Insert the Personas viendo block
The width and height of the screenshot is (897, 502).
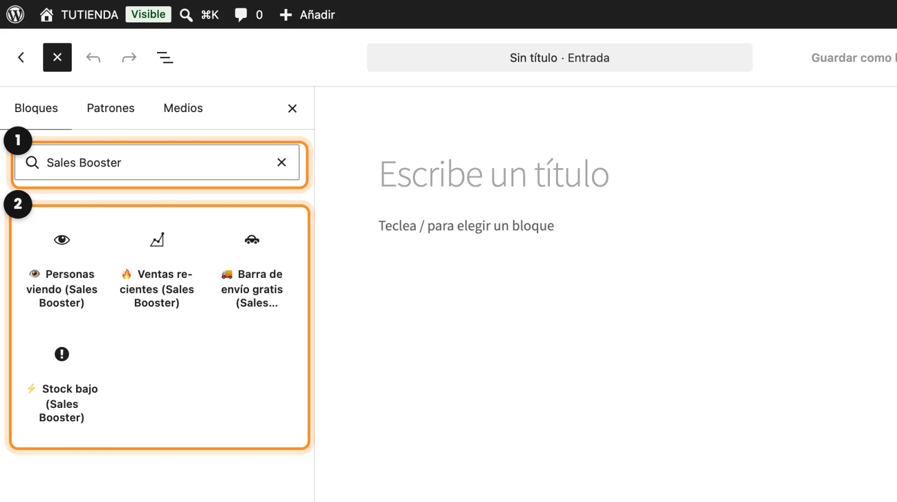click(62, 270)
